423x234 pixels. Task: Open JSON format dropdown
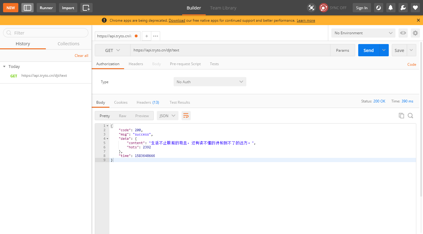tap(167, 116)
